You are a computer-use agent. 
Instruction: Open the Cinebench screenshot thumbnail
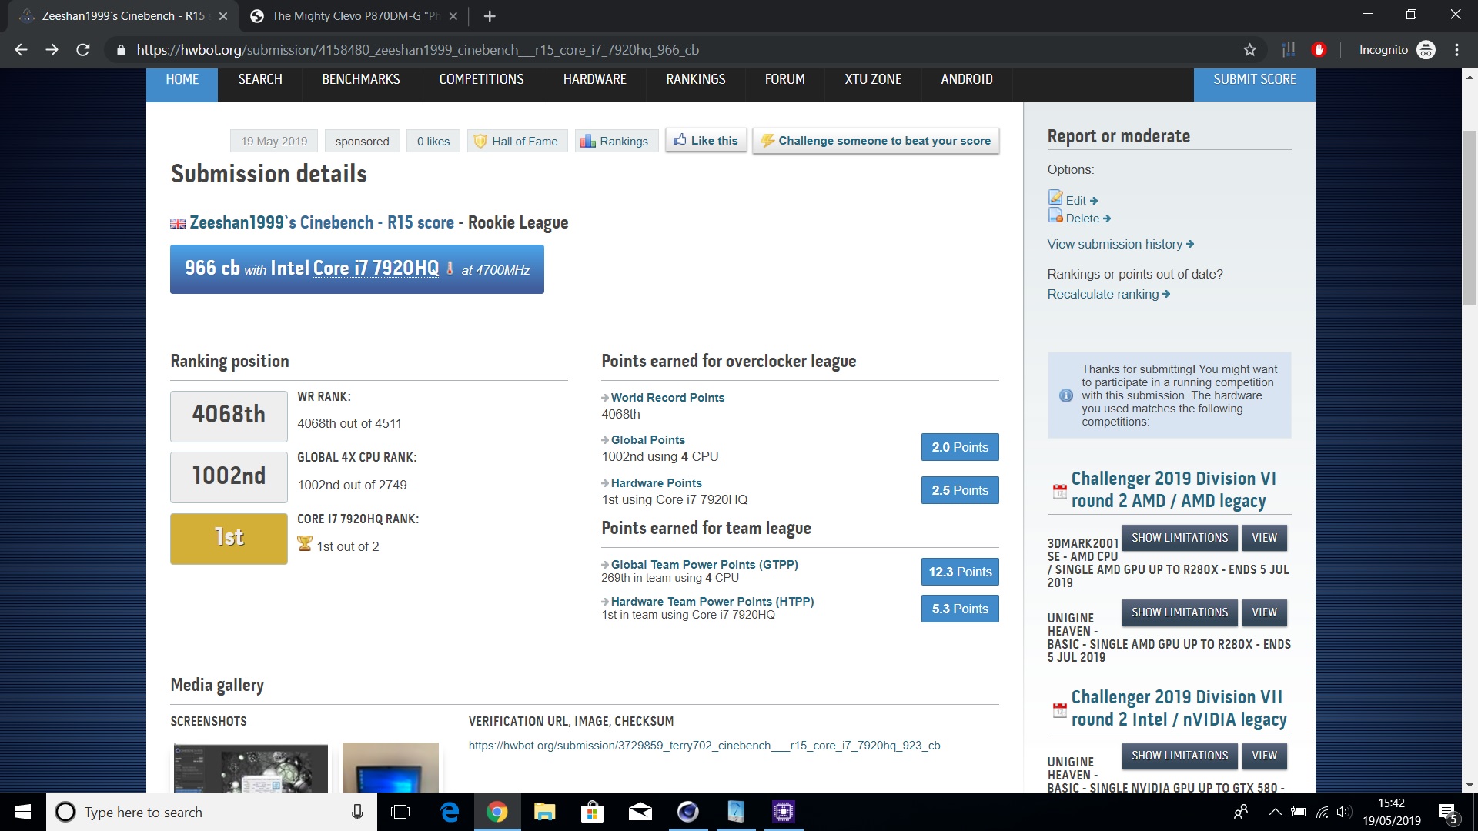(251, 768)
